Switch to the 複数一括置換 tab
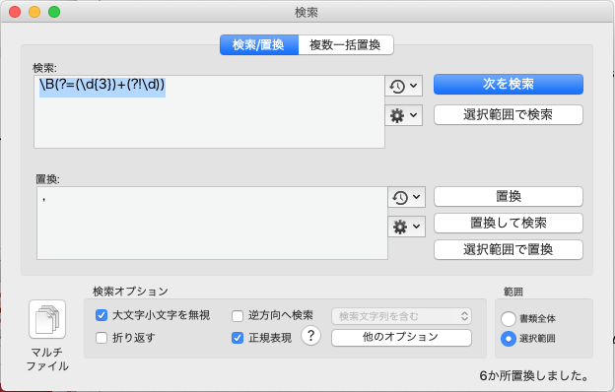The height and width of the screenshot is (392, 615). pyautogui.click(x=346, y=44)
